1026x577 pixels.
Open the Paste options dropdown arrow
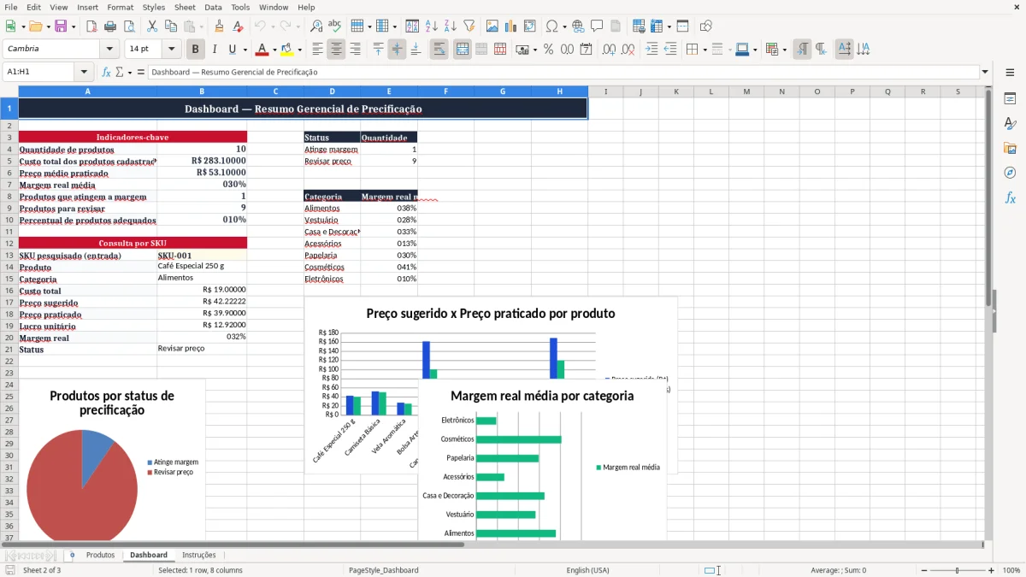tap(201, 26)
